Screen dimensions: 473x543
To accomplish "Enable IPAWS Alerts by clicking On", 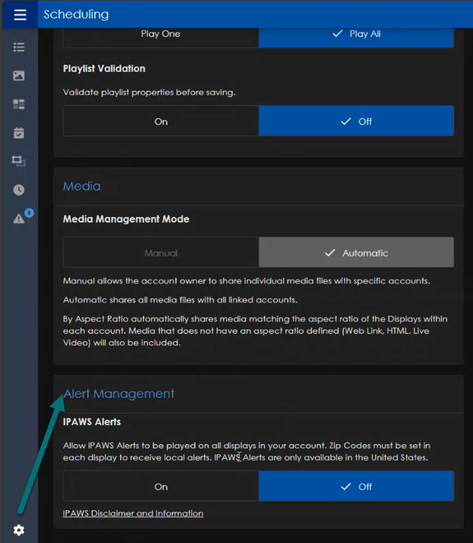I will point(160,486).
